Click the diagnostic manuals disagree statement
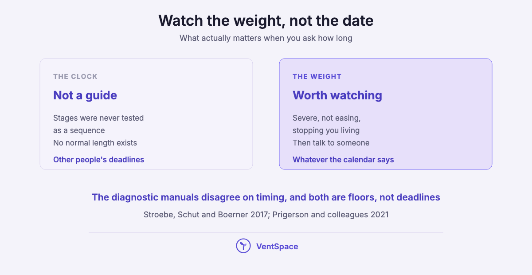 [x=266, y=197]
